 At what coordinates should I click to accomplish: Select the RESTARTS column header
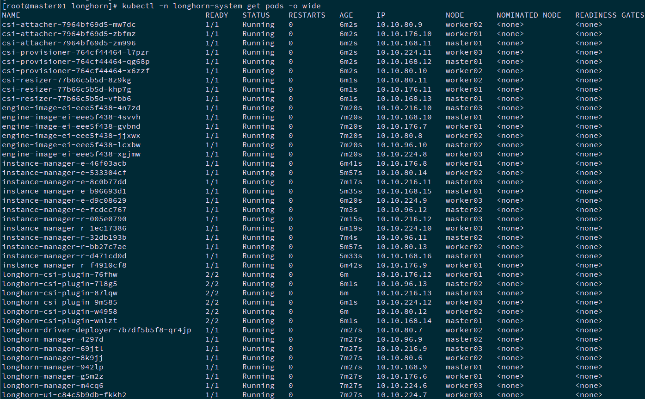307,15
